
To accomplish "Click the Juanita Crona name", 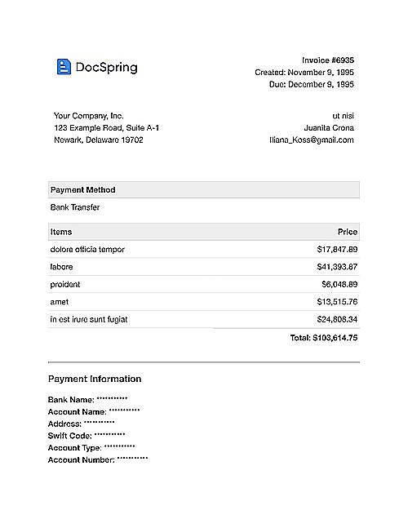I will [329, 128].
